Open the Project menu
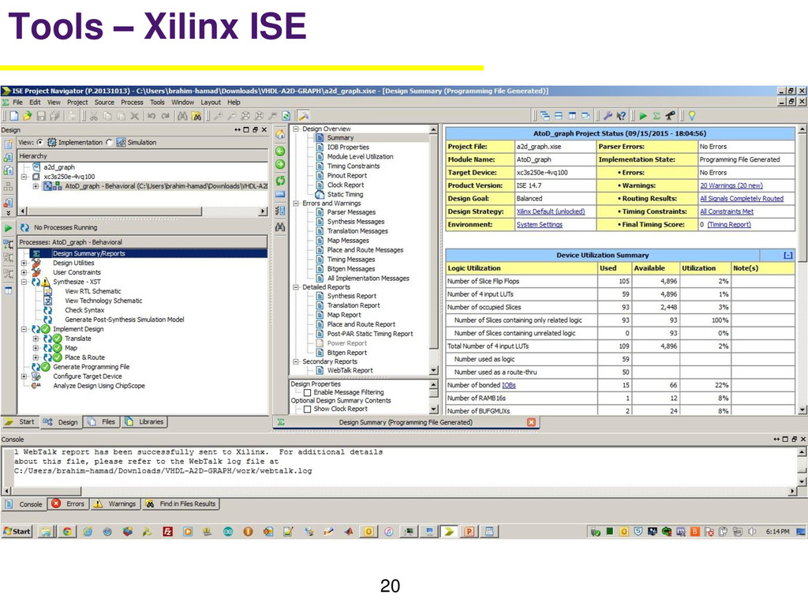The image size is (808, 606). 77,102
